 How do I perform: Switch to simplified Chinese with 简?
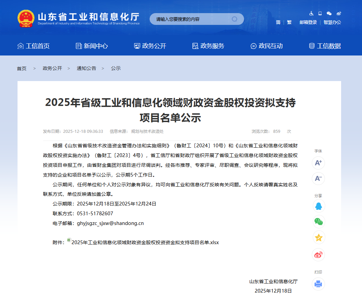(278, 22)
